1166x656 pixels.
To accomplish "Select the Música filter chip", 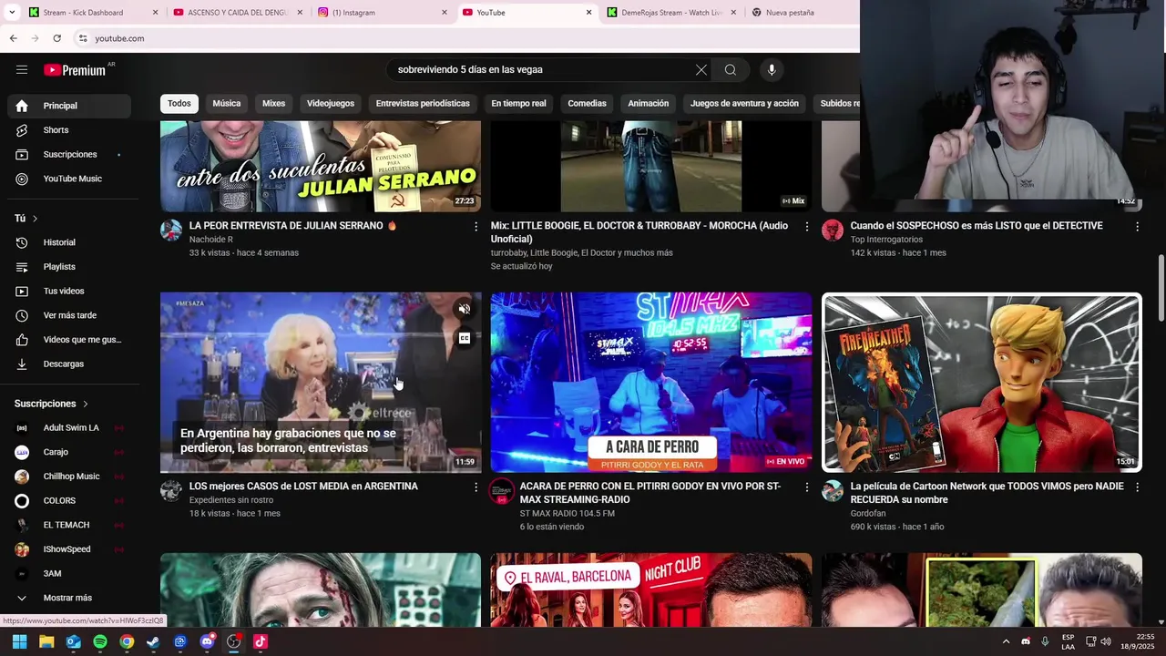I will pyautogui.click(x=227, y=104).
